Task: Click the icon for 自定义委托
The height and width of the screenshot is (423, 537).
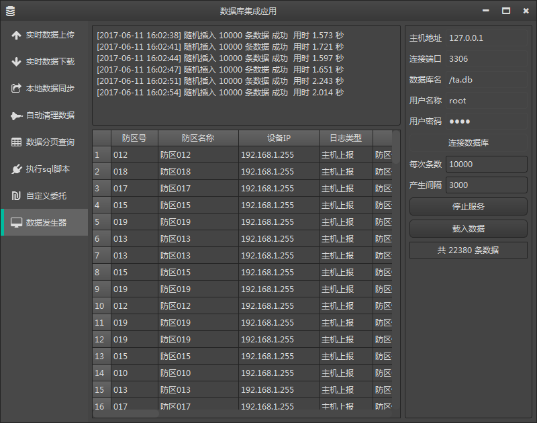Action: (16, 196)
